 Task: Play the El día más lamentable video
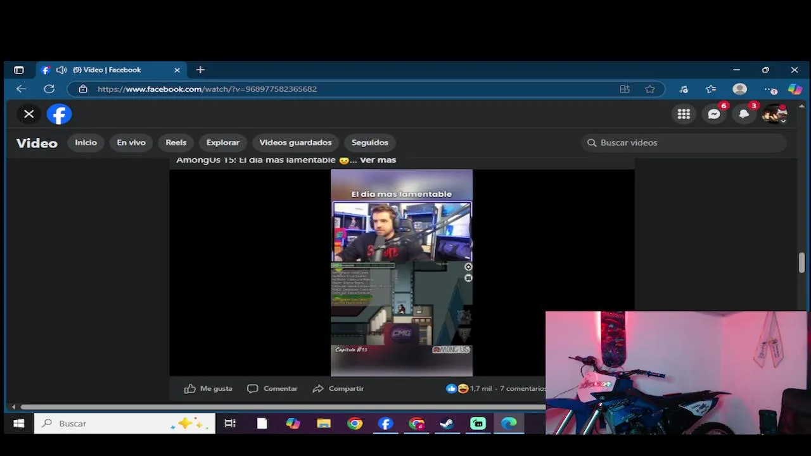pos(402,273)
